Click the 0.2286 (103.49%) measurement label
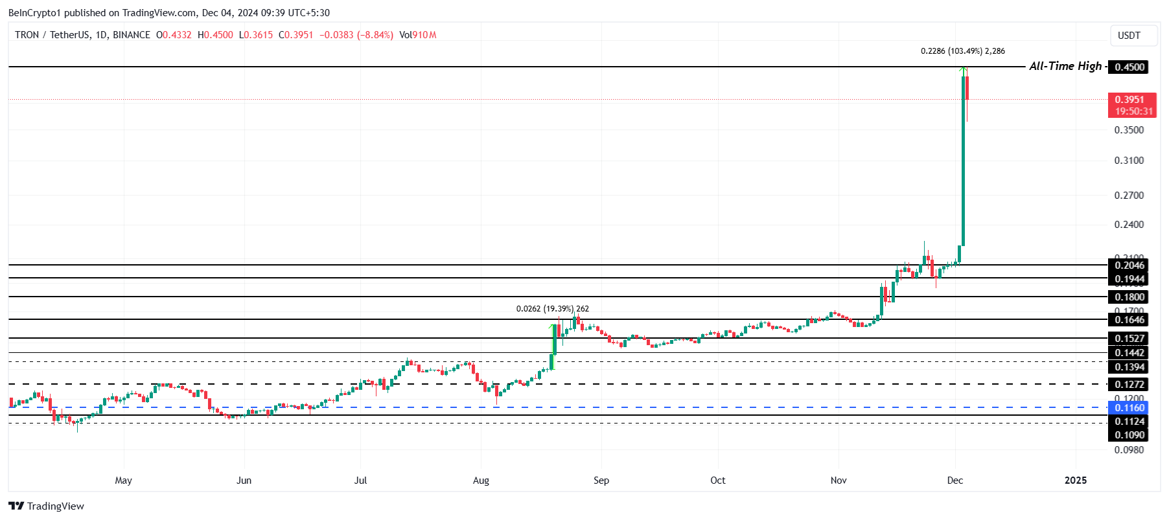 coord(963,51)
